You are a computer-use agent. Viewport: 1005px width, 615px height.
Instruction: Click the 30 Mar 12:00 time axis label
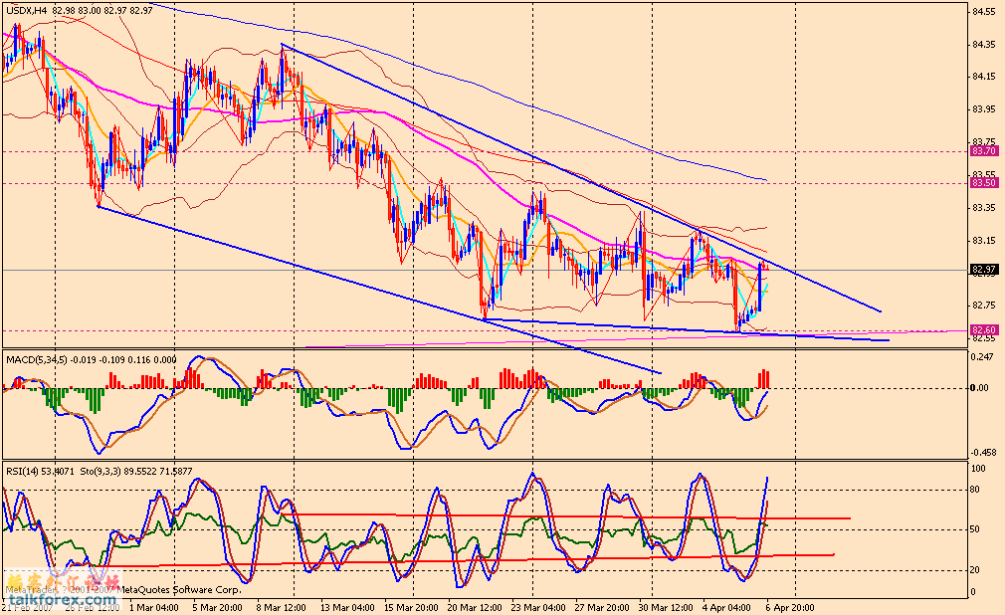(666, 607)
